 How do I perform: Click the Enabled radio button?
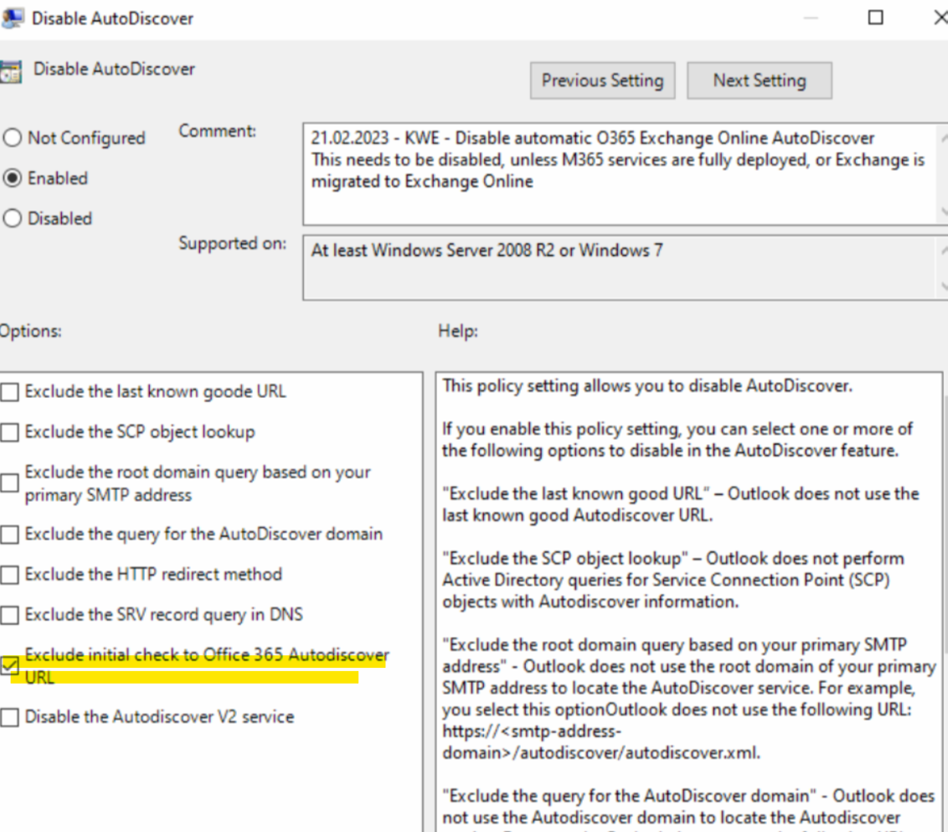point(13,178)
